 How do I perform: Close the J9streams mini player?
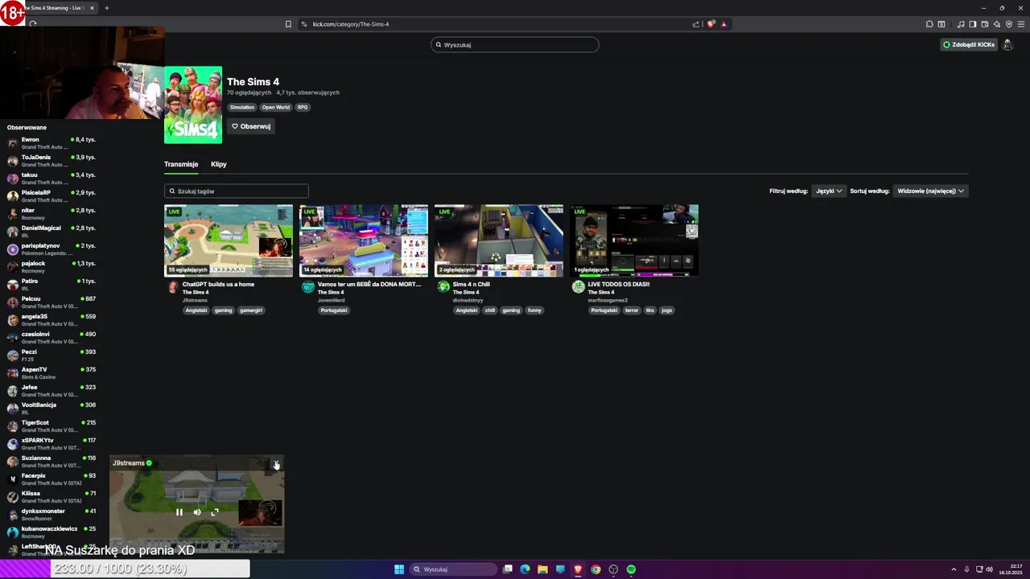coord(276,464)
